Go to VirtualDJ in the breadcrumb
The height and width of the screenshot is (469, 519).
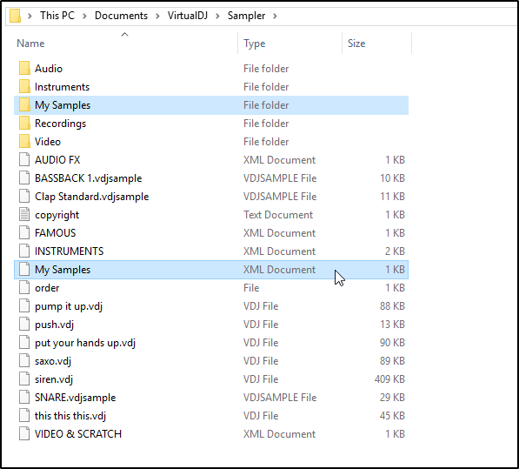187,16
